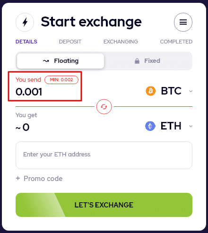
Task: Click the wavy arrow icon beside Floating
Action: point(46,61)
